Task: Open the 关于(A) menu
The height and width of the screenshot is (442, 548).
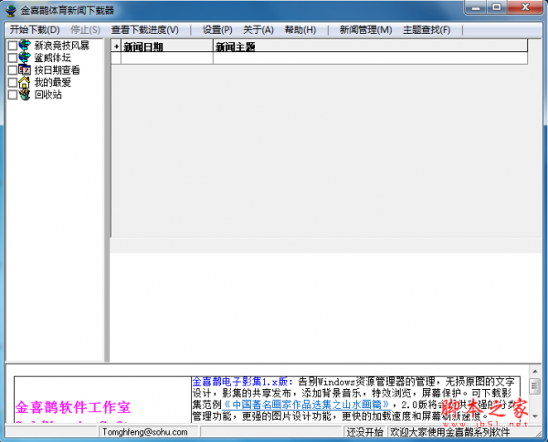Action: click(x=258, y=30)
